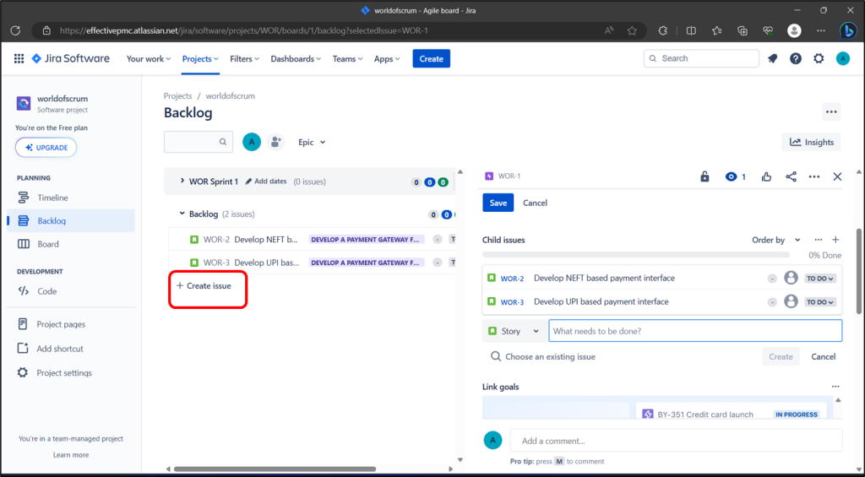
Task: Open the user profile avatar in Jira header
Action: tap(842, 58)
